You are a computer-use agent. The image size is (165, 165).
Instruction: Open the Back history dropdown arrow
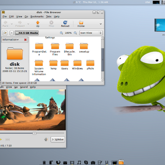[12, 24]
